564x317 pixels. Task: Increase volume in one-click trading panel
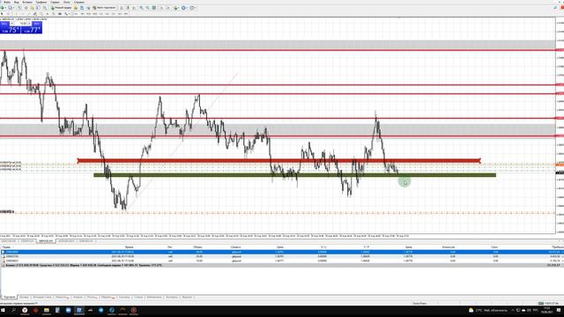(x=29, y=24)
